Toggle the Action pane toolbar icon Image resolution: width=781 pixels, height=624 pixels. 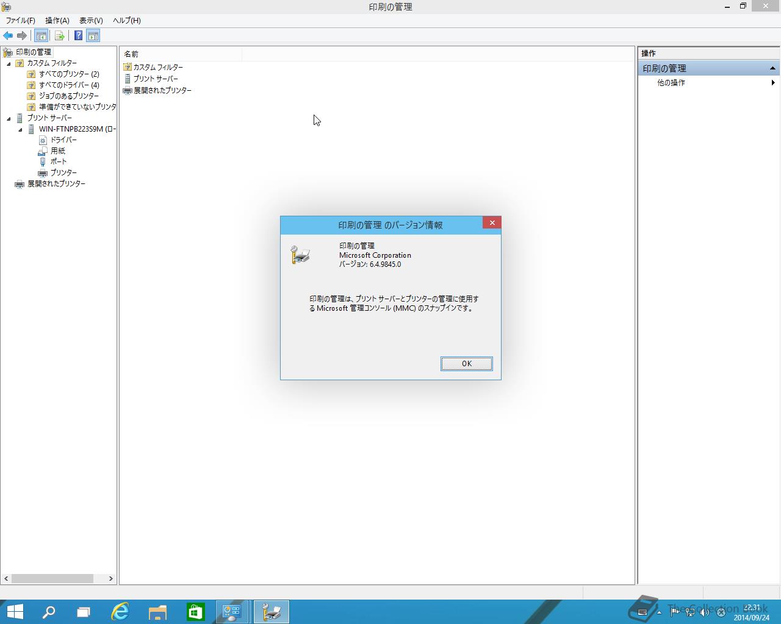tap(93, 36)
